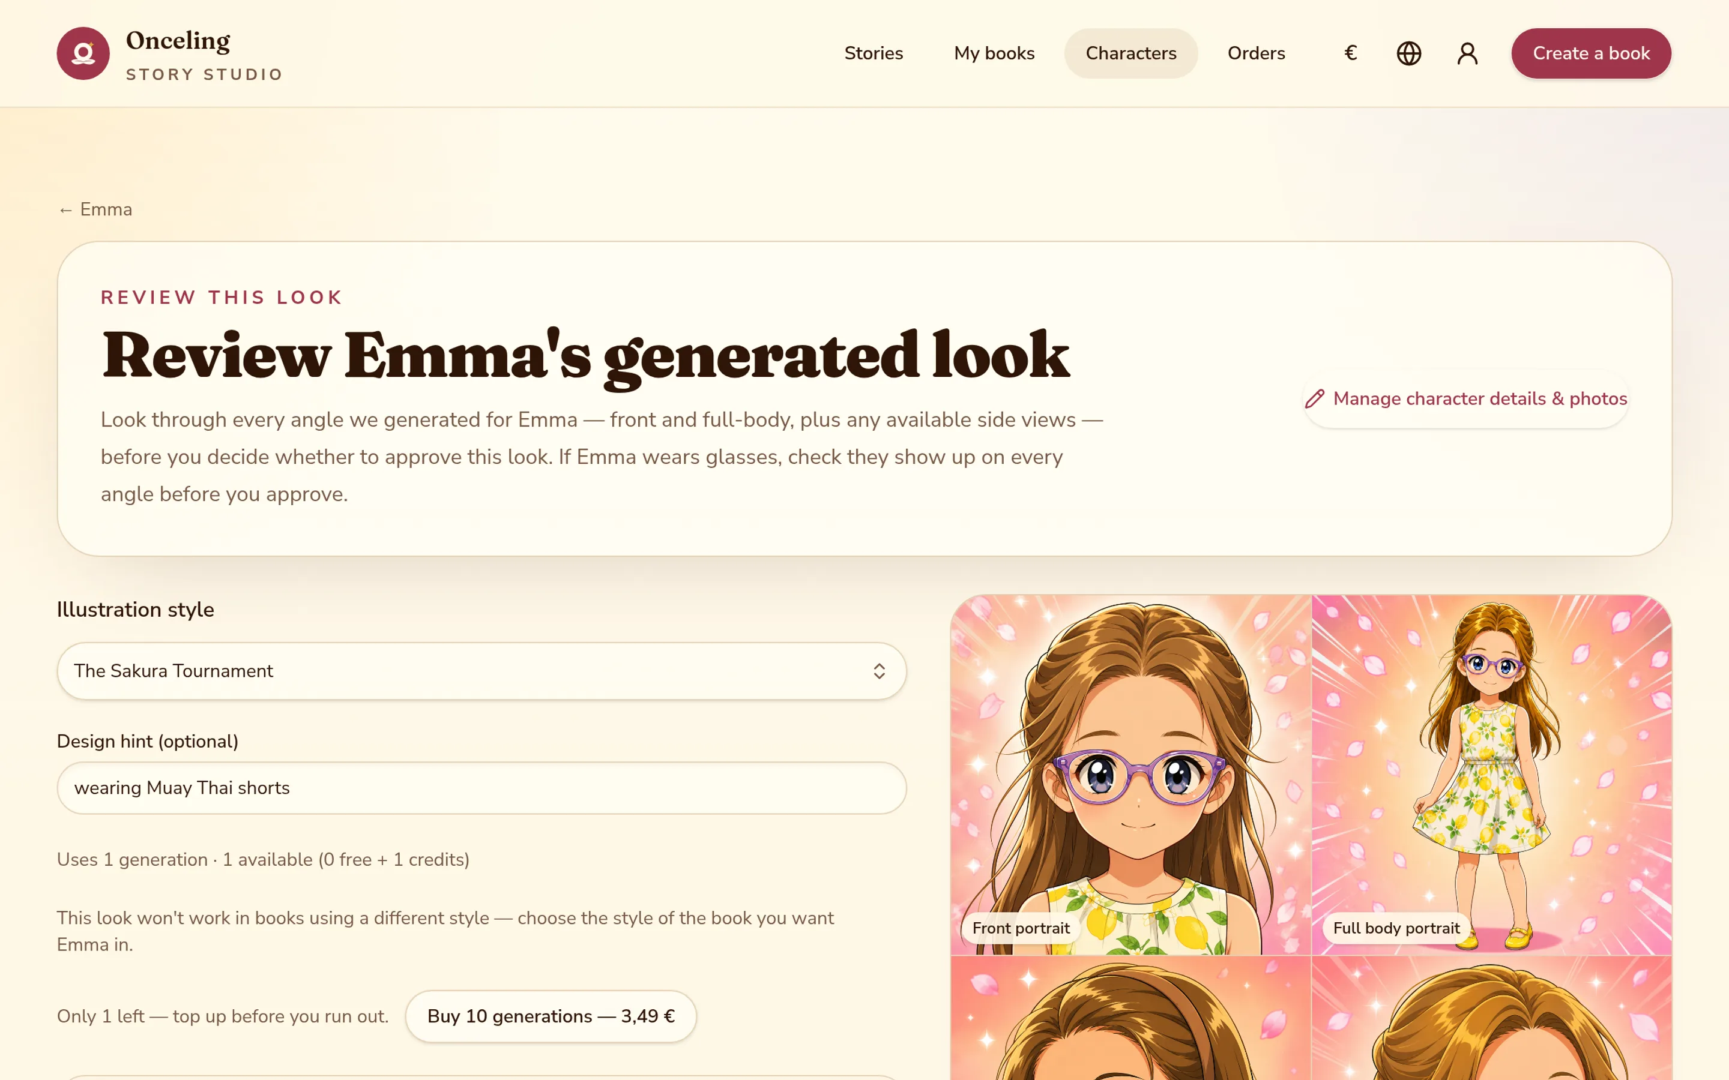Open the Front portrait image

click(x=1131, y=775)
